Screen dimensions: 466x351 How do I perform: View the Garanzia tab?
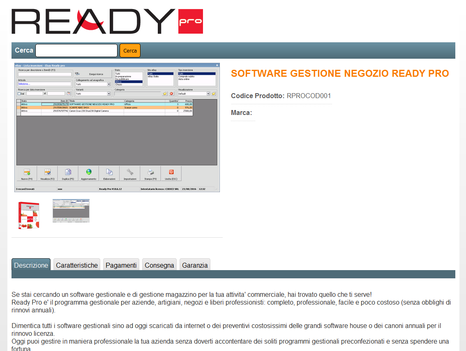pyautogui.click(x=195, y=265)
